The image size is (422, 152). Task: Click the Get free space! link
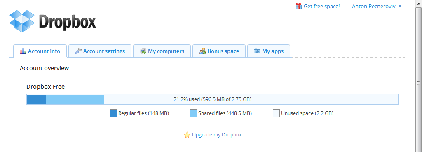(321, 6)
